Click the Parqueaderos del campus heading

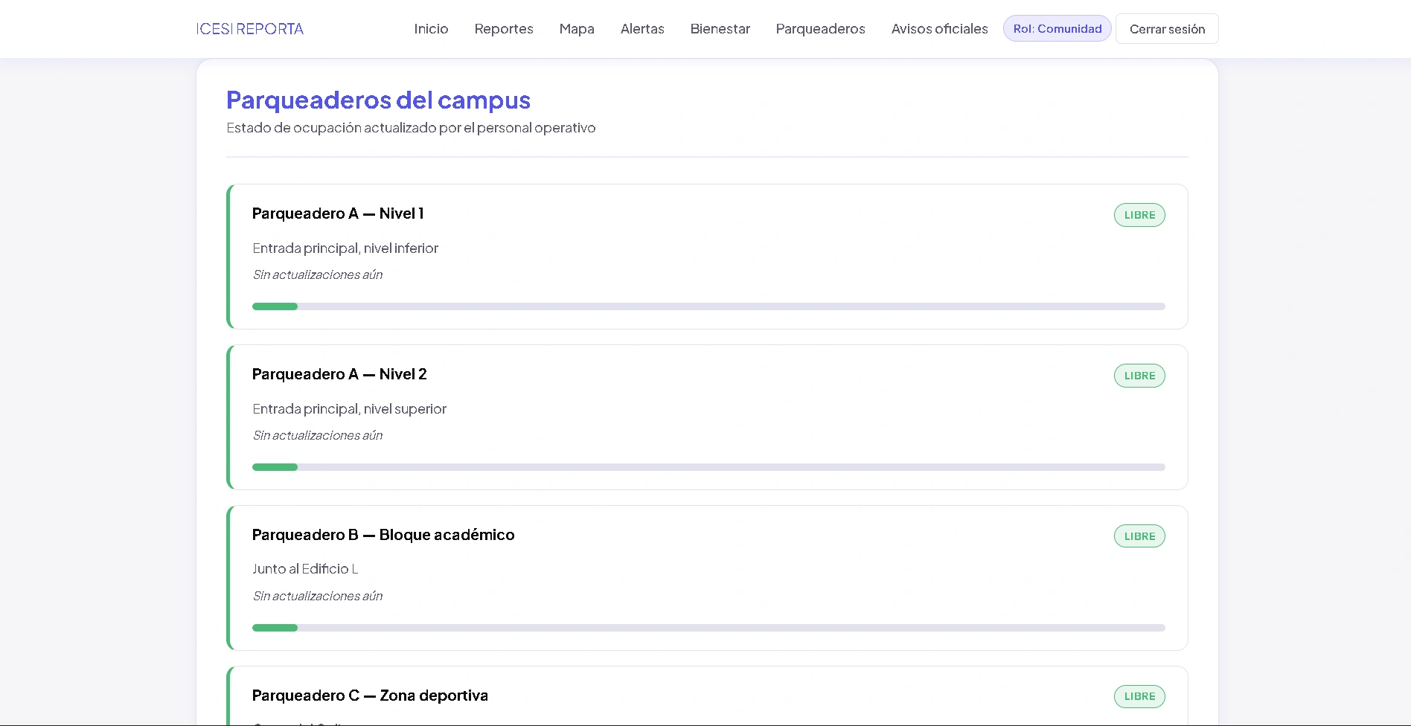click(x=378, y=100)
